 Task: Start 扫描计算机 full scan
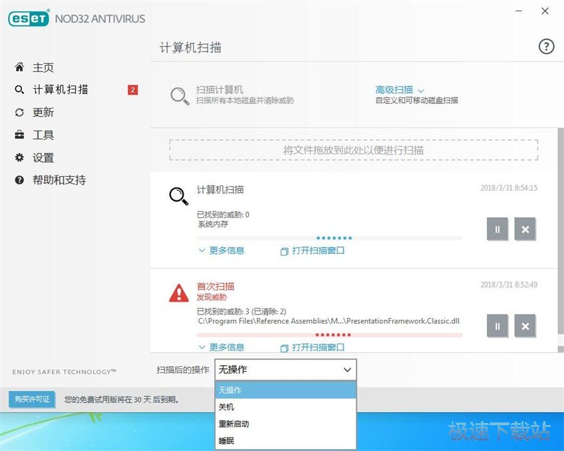220,90
